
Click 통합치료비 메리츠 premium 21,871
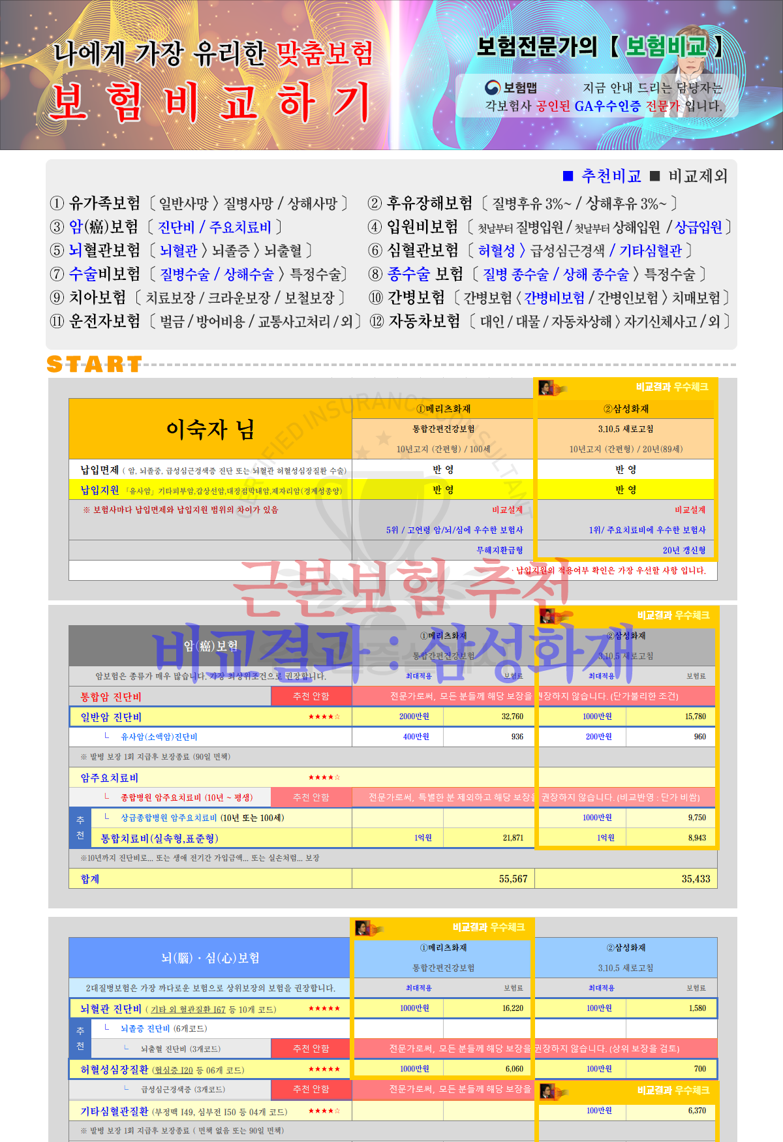pyautogui.click(x=513, y=838)
